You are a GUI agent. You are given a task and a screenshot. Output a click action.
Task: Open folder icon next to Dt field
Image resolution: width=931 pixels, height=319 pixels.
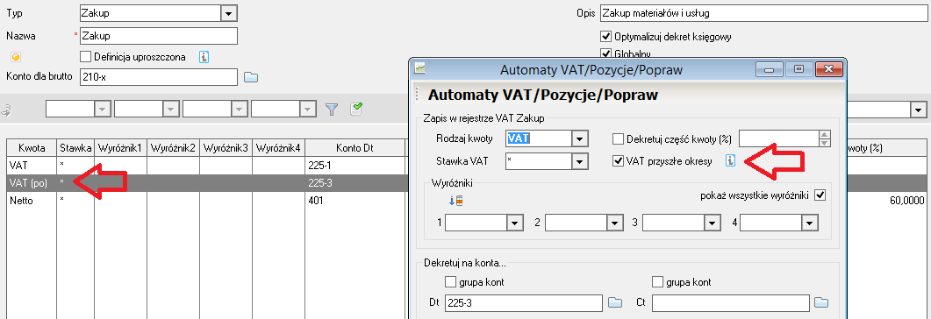pyautogui.click(x=615, y=303)
